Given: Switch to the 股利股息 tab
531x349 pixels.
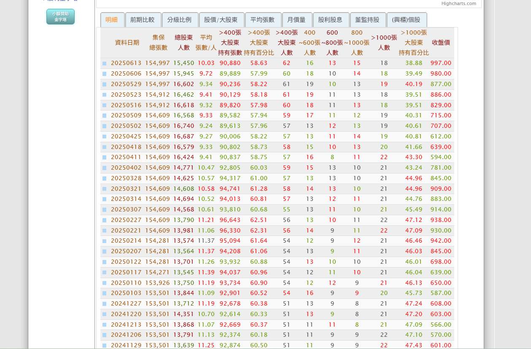Looking at the screenshot, I should pos(331,19).
